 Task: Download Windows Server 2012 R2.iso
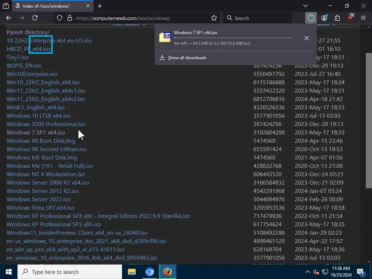coord(43,191)
